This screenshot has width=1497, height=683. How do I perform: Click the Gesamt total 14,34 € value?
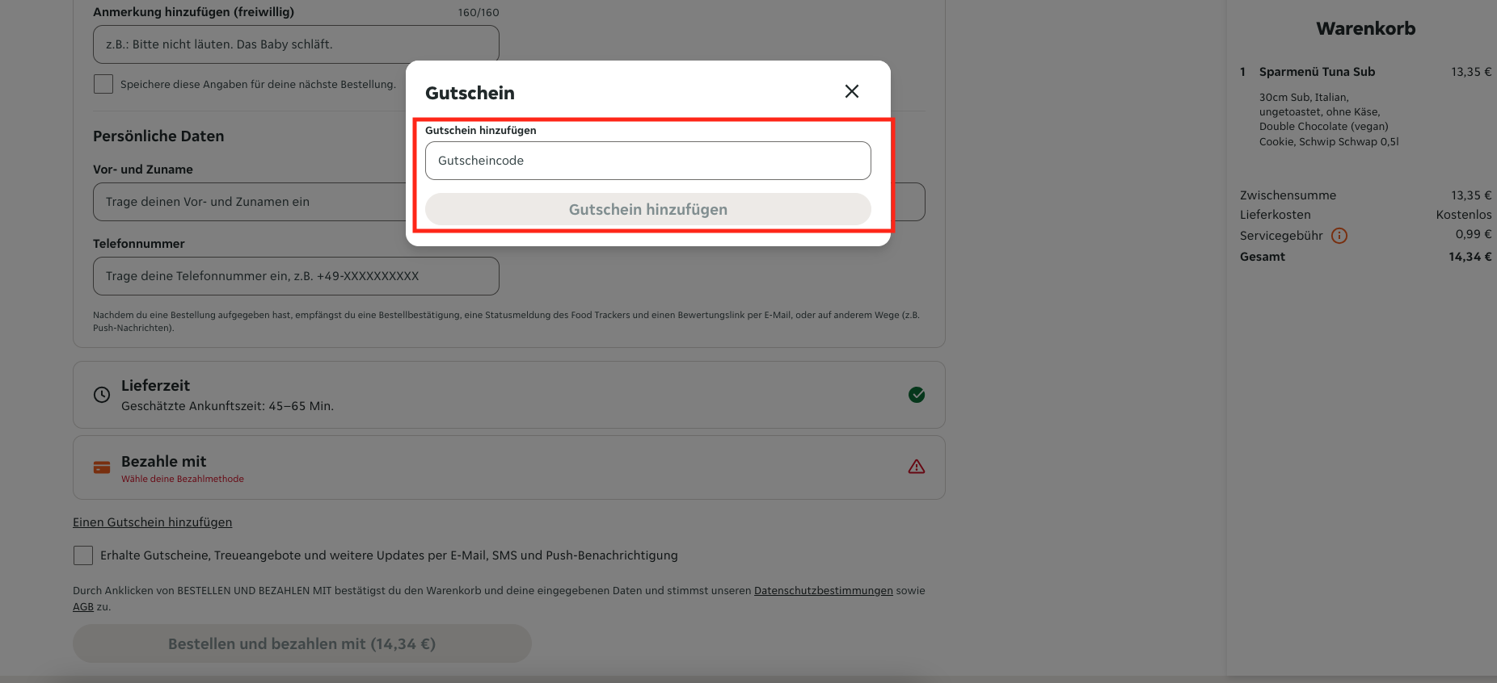[1470, 257]
